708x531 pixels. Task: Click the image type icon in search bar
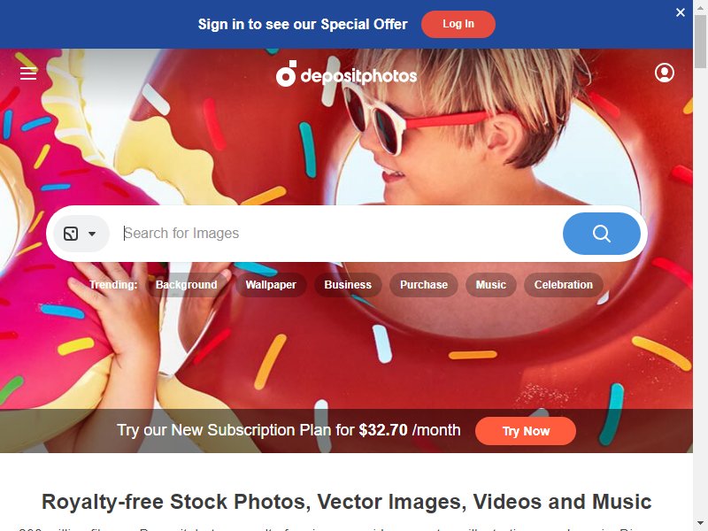pyautogui.click(x=71, y=234)
